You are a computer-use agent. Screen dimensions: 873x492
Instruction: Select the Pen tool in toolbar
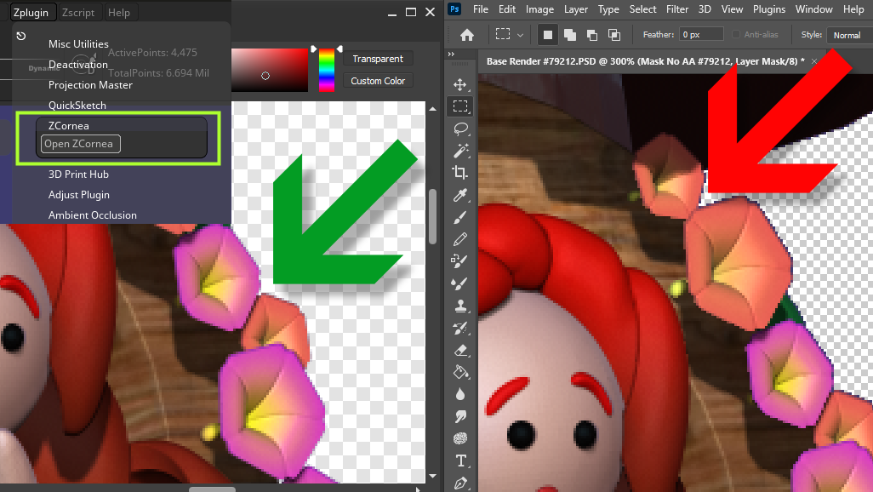[x=459, y=483]
